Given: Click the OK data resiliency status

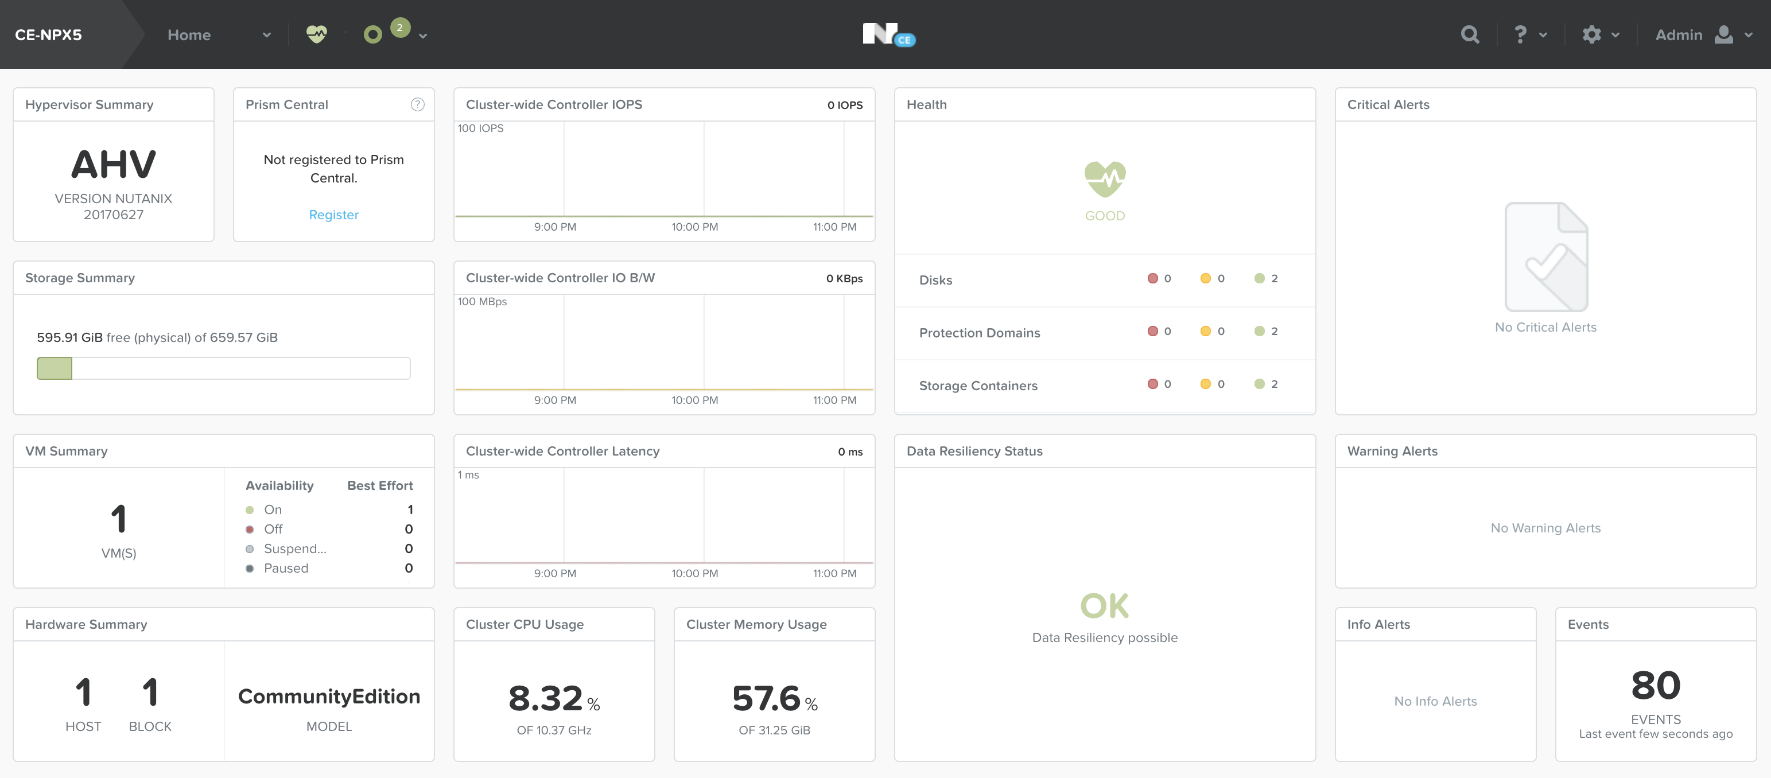Looking at the screenshot, I should [1104, 606].
